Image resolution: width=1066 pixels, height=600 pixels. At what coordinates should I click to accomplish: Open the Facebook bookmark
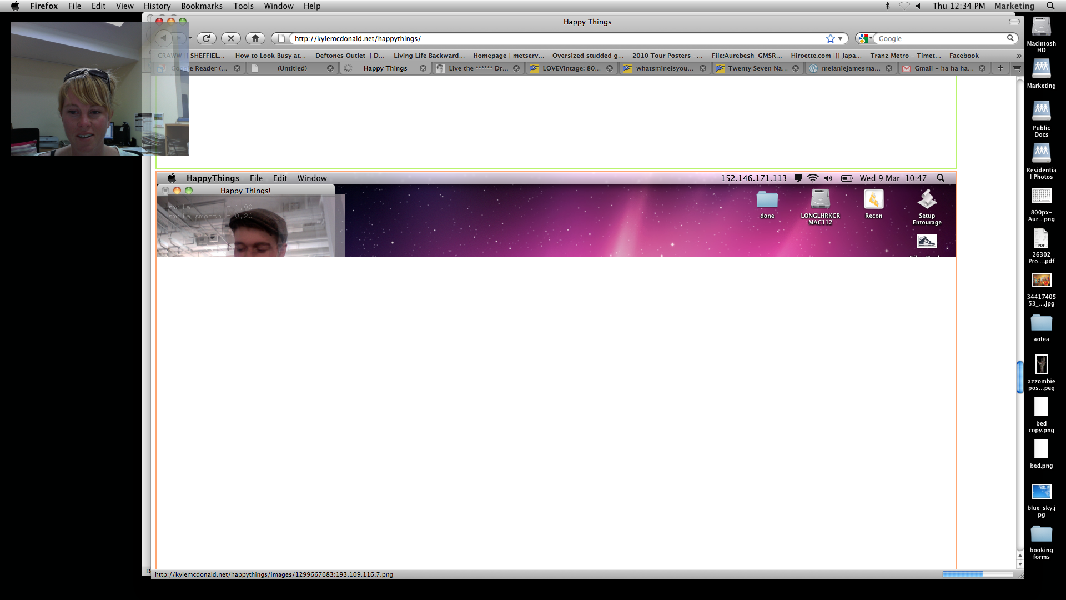point(964,56)
